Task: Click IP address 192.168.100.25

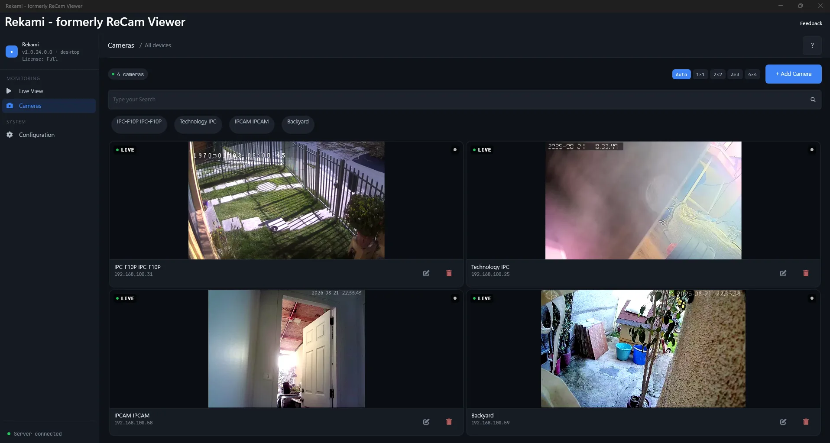Action: pos(490,275)
